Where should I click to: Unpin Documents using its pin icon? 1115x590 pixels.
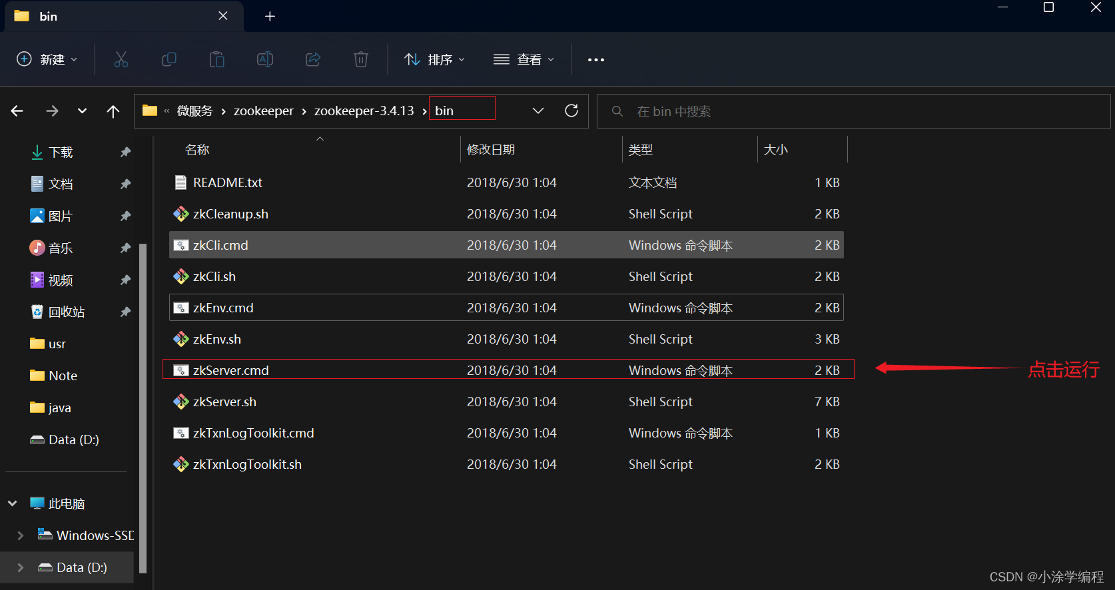click(125, 184)
